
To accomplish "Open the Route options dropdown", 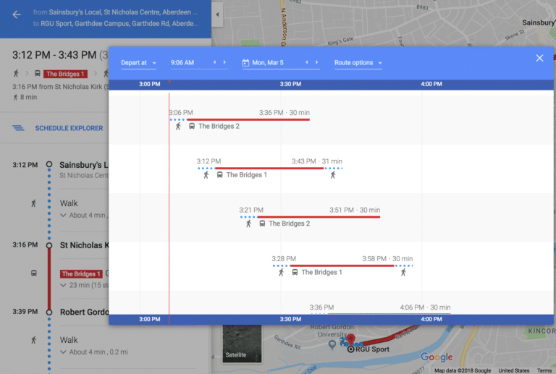I will [x=358, y=63].
